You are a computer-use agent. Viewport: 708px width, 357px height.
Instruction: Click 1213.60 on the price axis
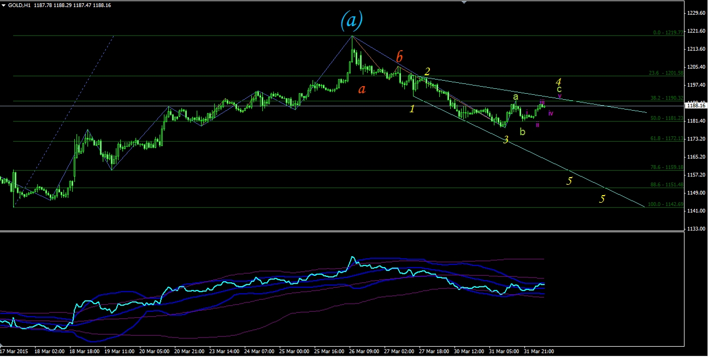tap(696, 49)
